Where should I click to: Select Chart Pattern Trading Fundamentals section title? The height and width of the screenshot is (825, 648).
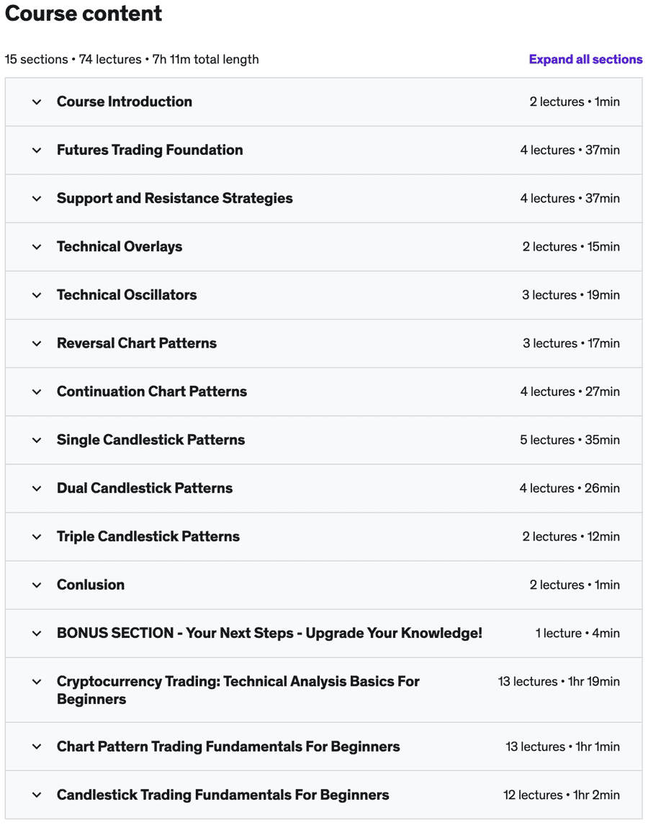pos(228,747)
